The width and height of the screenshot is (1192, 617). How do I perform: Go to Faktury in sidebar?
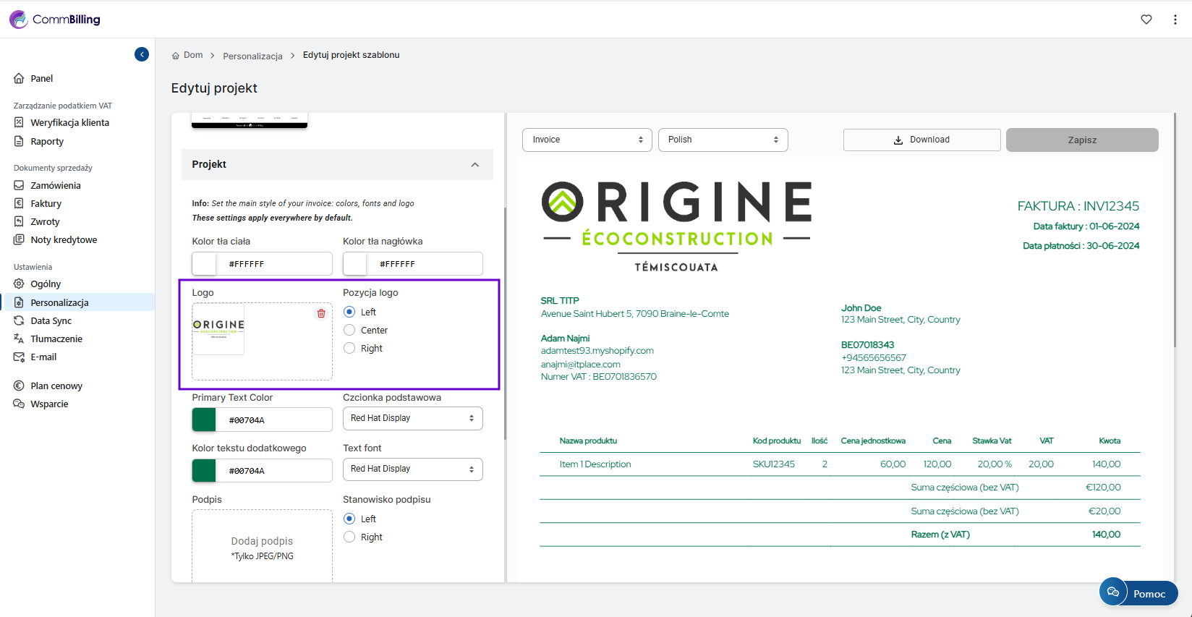pos(46,204)
